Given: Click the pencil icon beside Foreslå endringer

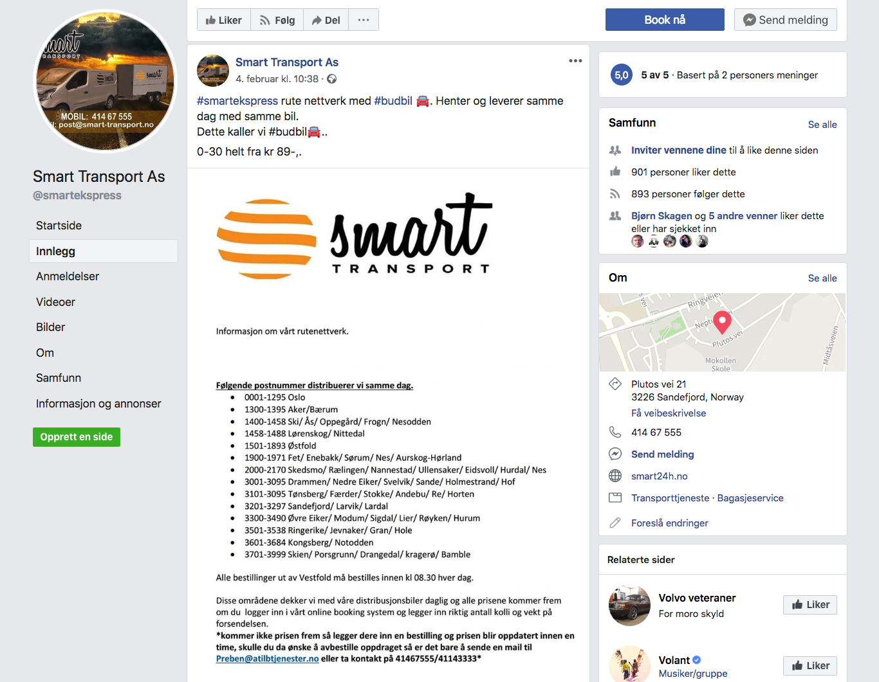Looking at the screenshot, I should 615,523.
